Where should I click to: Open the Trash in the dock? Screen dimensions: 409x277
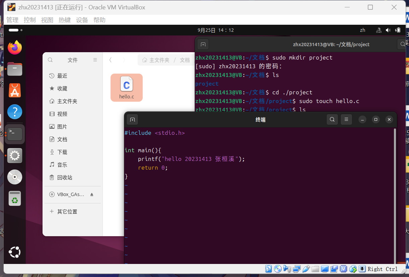[15, 198]
